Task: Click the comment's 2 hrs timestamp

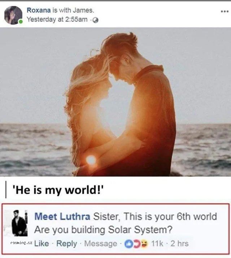Action: click(179, 243)
